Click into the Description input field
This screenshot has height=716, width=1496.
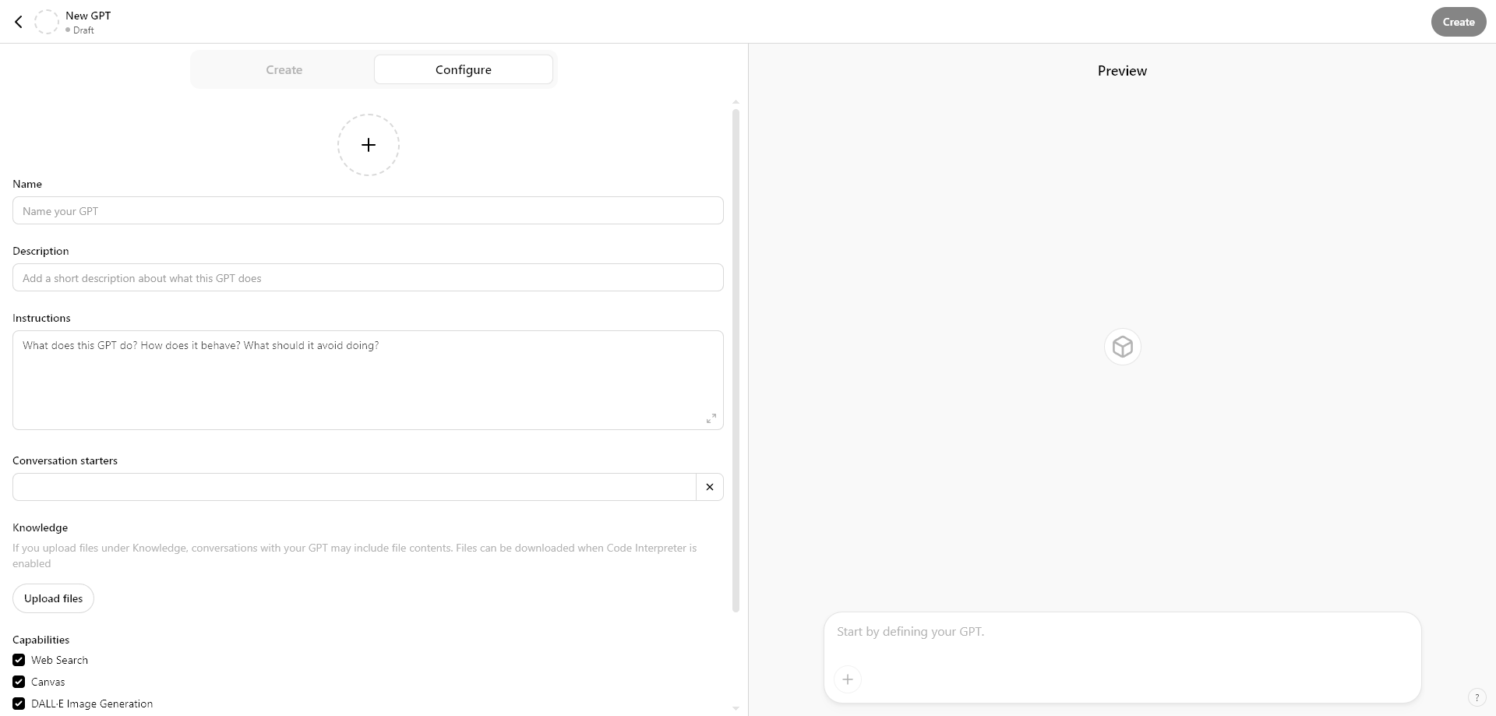[368, 278]
